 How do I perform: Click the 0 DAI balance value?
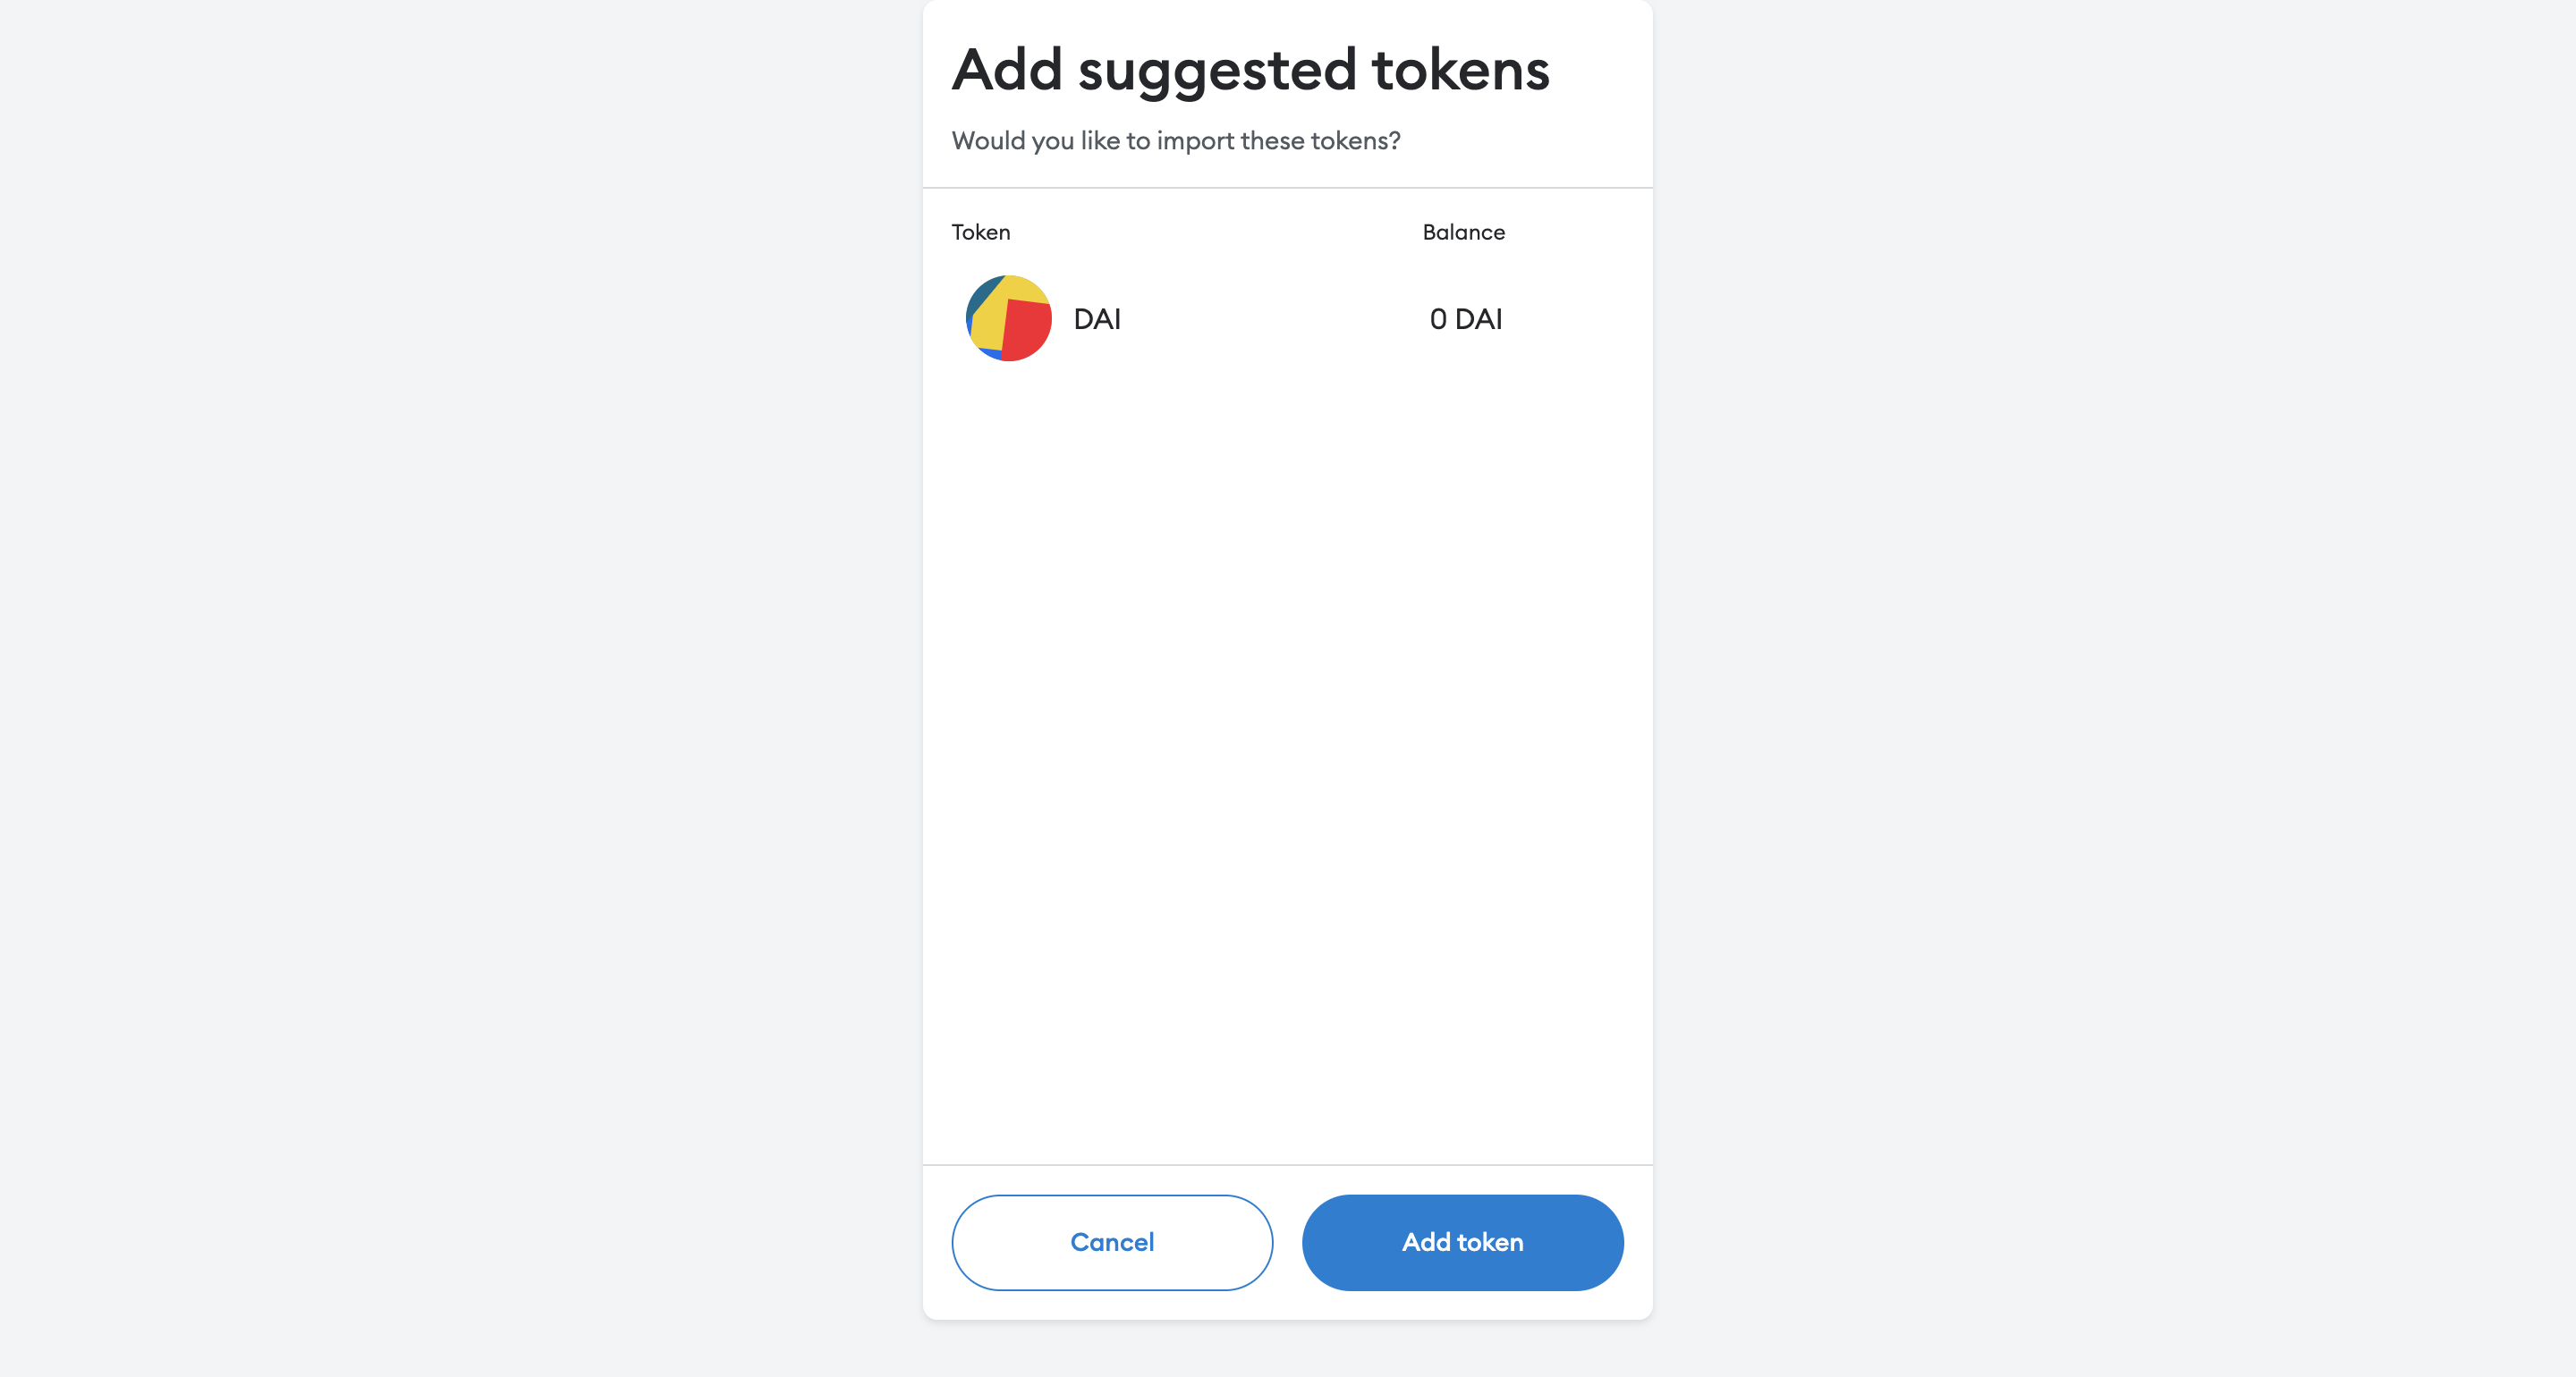pos(1466,319)
